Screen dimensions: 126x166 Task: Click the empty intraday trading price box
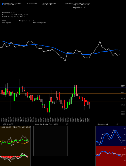[50, 141]
